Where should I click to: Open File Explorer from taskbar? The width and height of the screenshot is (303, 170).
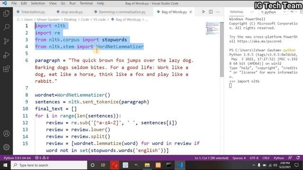pos(147,165)
